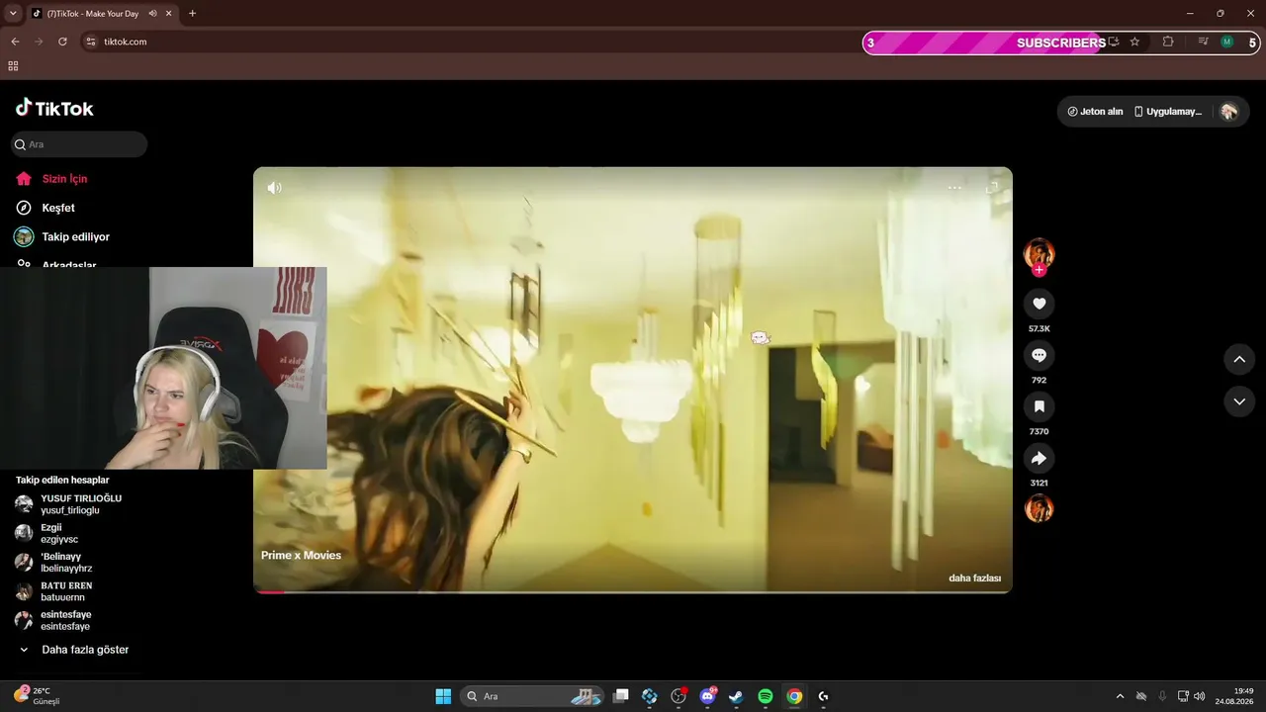Seek along the video progress bar
The width and height of the screenshot is (1266, 712).
click(x=633, y=591)
